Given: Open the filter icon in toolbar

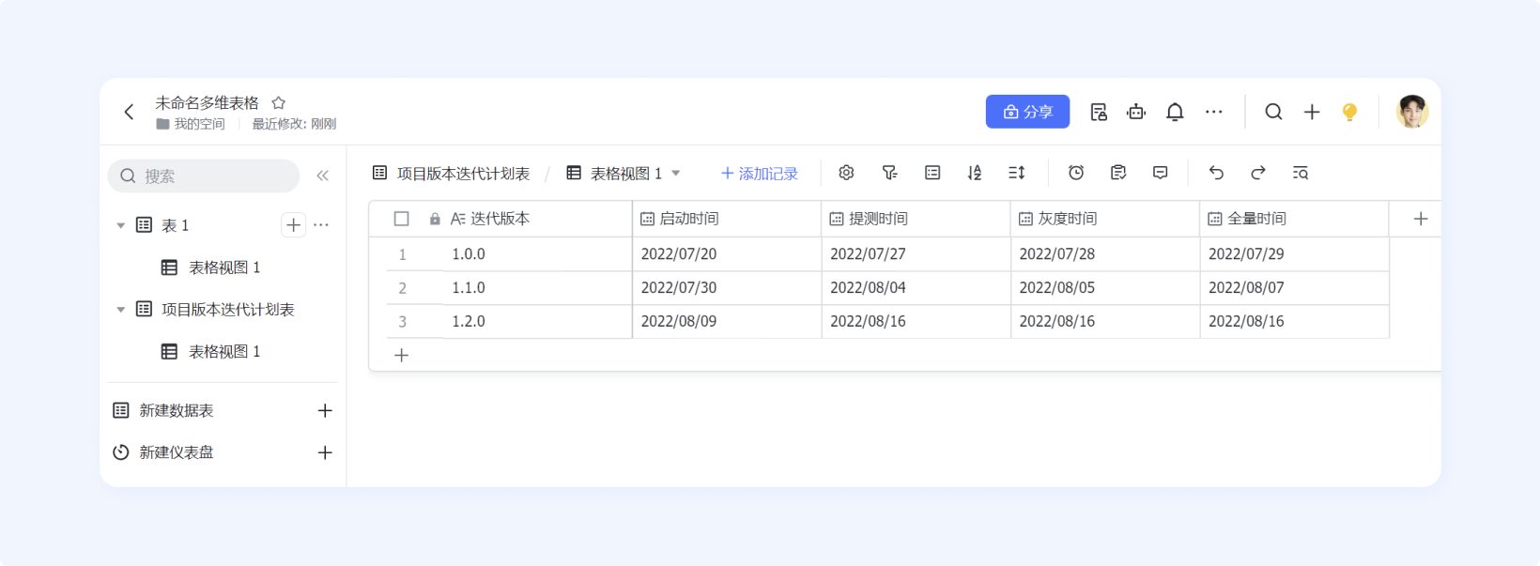Looking at the screenshot, I should point(889,173).
